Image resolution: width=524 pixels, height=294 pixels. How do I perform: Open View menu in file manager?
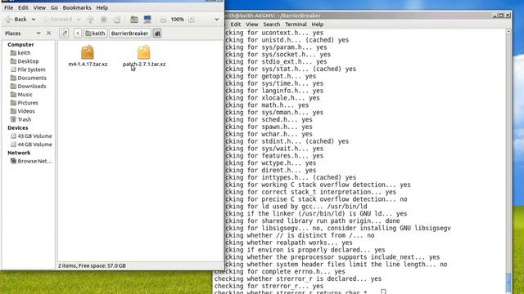(39, 7)
